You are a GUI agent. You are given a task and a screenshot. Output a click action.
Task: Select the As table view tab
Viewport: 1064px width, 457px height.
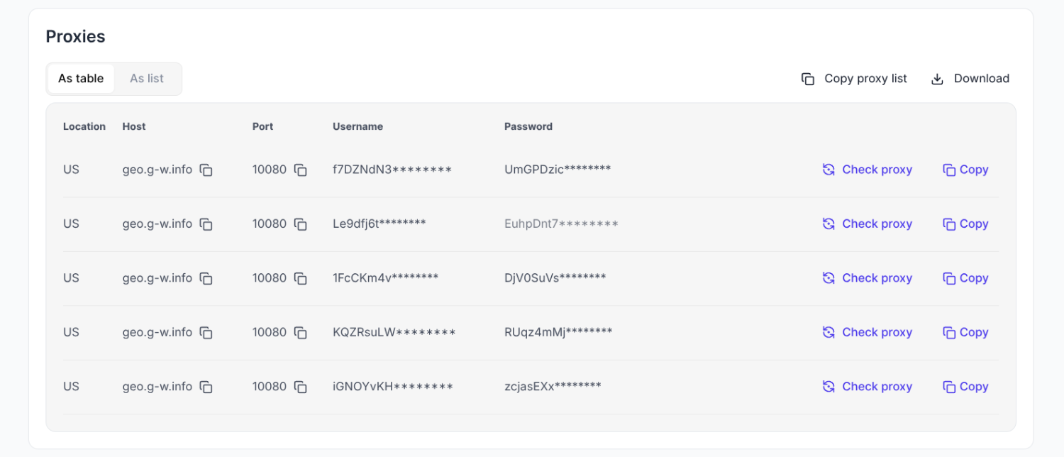(x=81, y=79)
